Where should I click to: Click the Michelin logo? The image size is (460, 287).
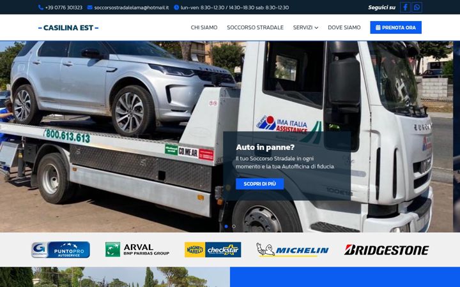point(292,250)
